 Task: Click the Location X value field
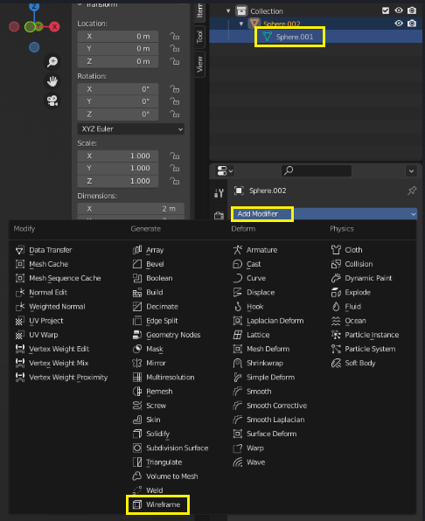tap(118, 36)
